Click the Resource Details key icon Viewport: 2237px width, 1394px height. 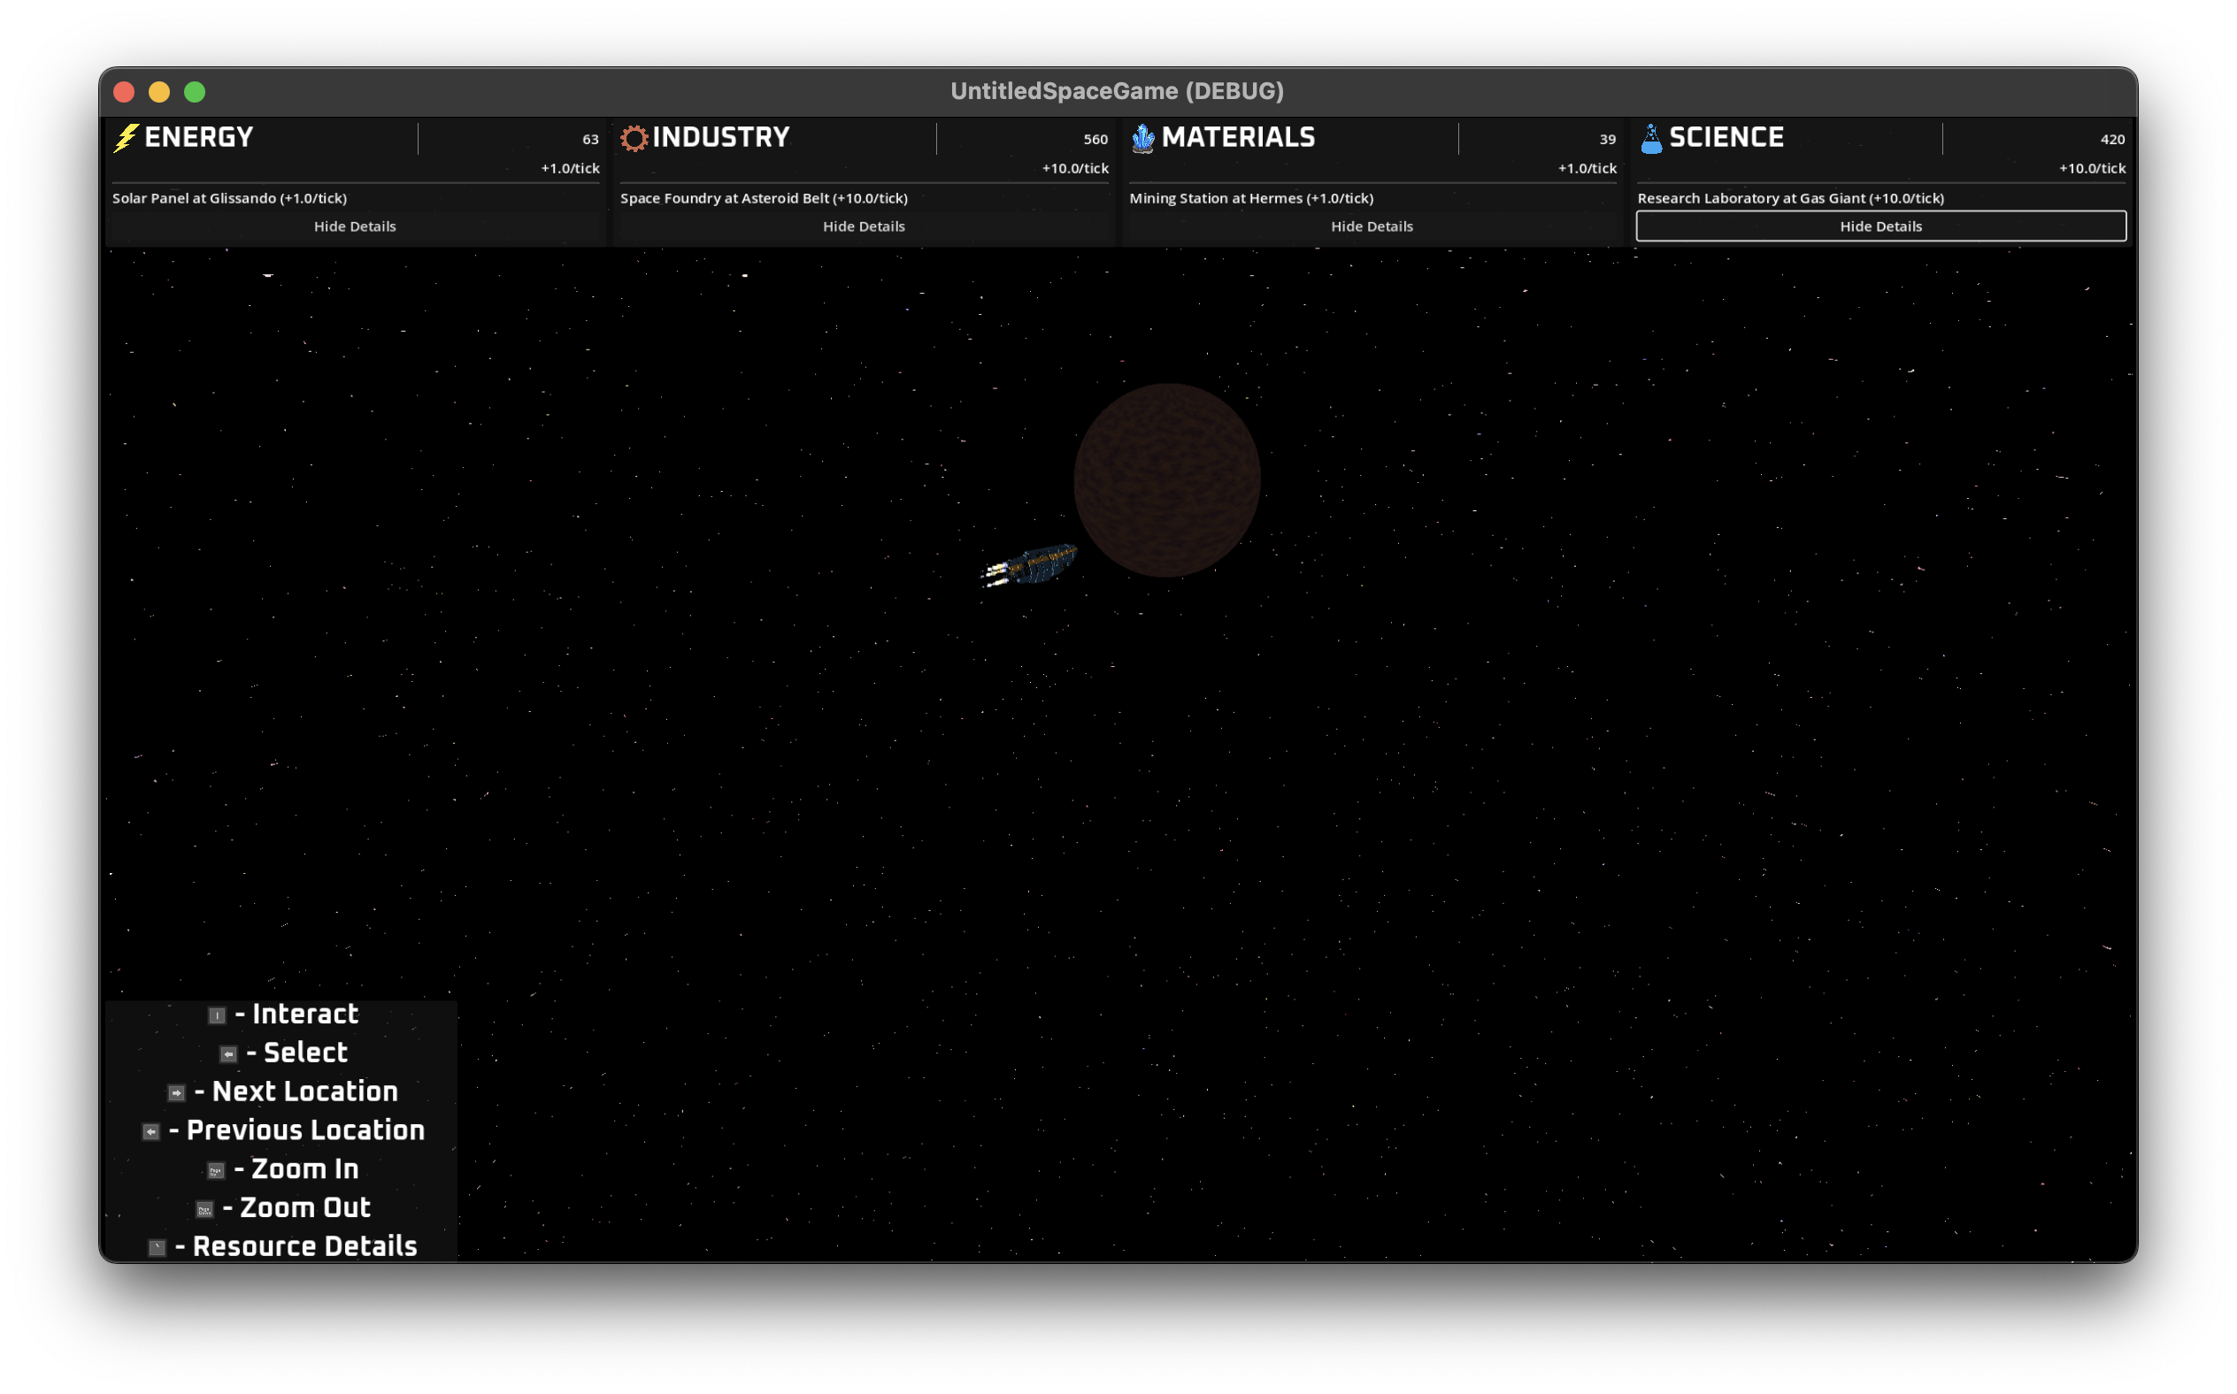click(x=157, y=1247)
